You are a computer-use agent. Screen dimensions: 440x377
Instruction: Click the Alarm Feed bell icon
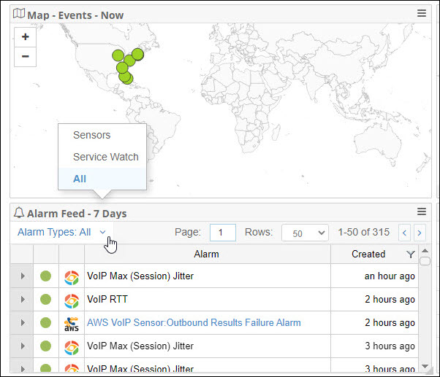click(19, 213)
